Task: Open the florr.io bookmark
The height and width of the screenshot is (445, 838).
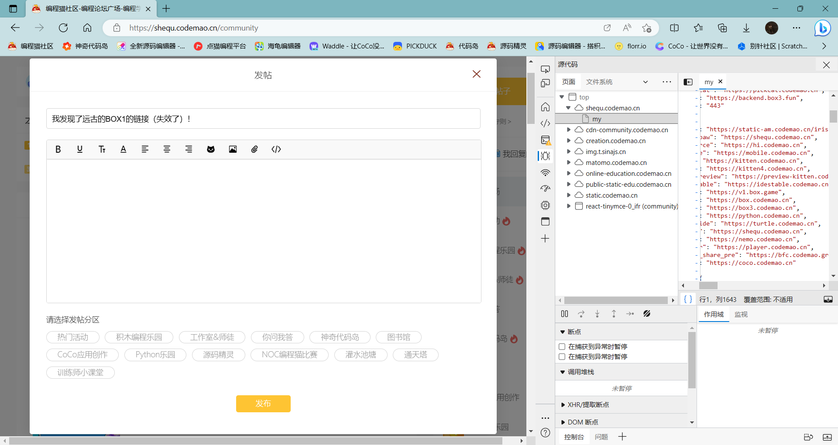Action: click(x=631, y=46)
